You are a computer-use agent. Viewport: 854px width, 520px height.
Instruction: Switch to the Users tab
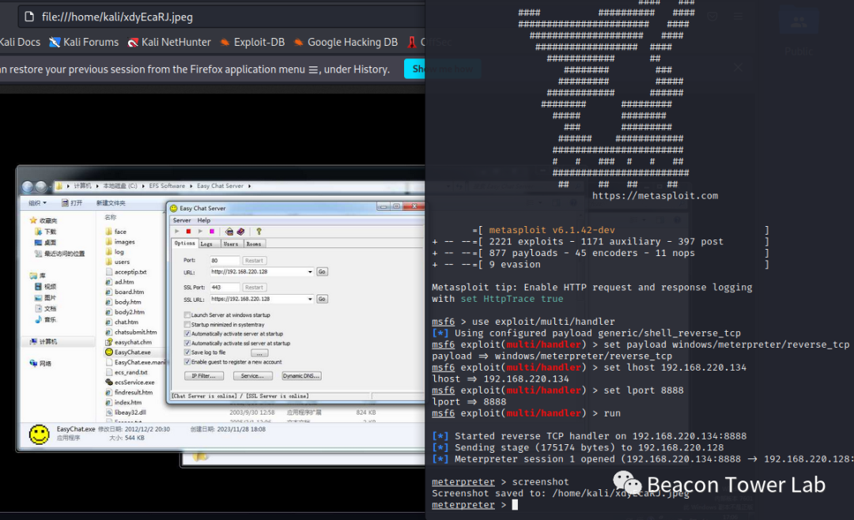[231, 244]
